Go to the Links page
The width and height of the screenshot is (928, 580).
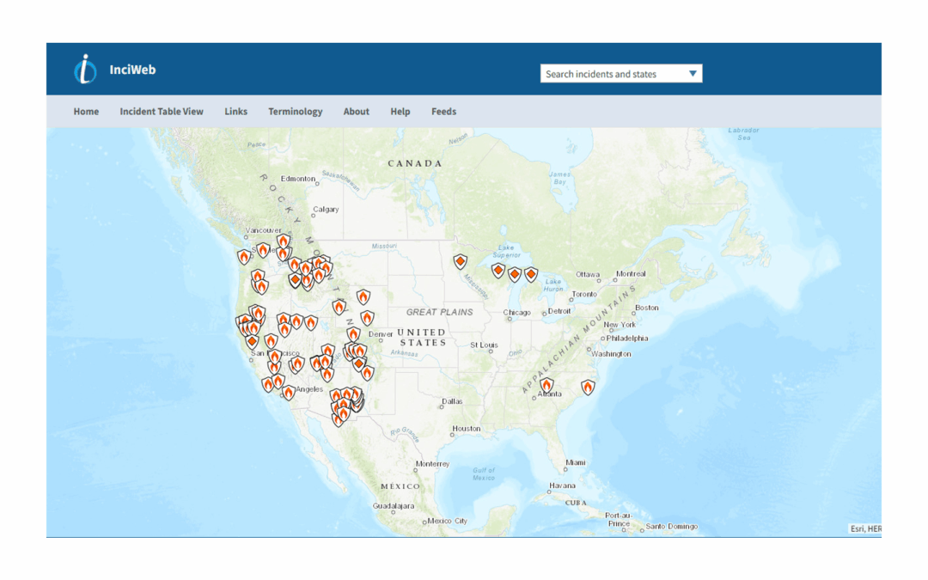tap(235, 112)
